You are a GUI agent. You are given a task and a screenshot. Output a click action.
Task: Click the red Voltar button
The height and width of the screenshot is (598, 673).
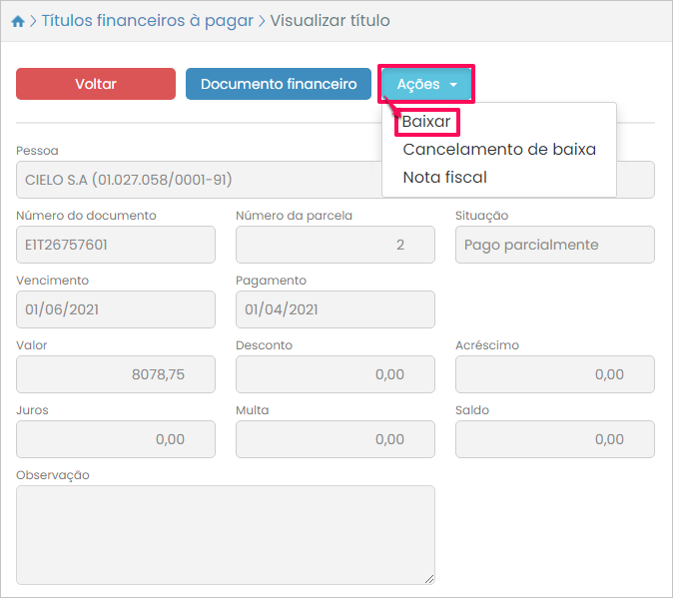pos(96,84)
